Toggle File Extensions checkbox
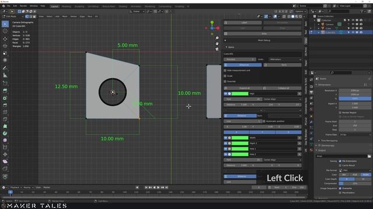This screenshot has height=209, width=373. pos(340,161)
